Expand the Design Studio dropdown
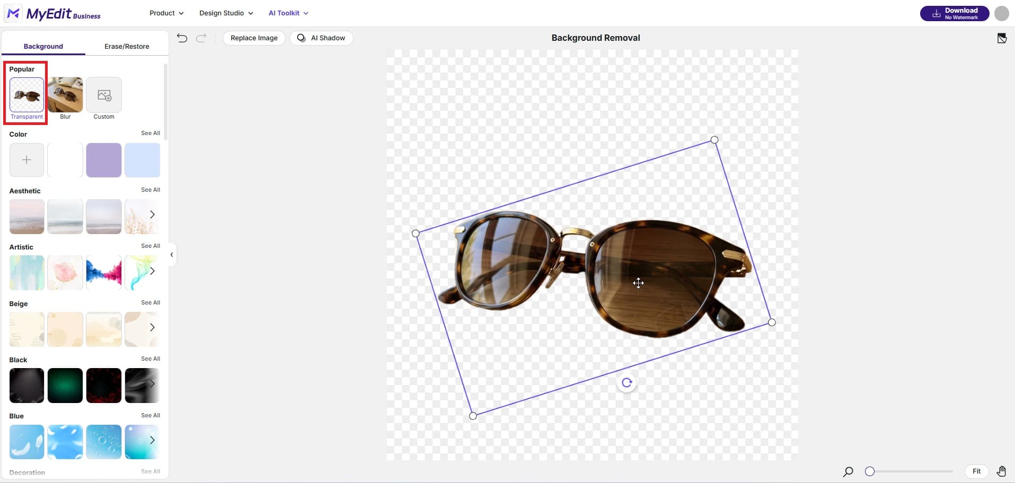The image size is (1015, 483). pos(226,13)
